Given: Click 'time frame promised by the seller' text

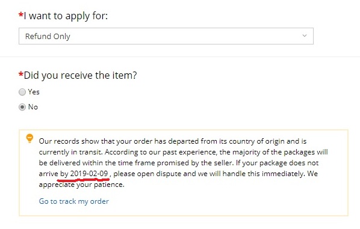Looking at the screenshot, I should 175,163.
